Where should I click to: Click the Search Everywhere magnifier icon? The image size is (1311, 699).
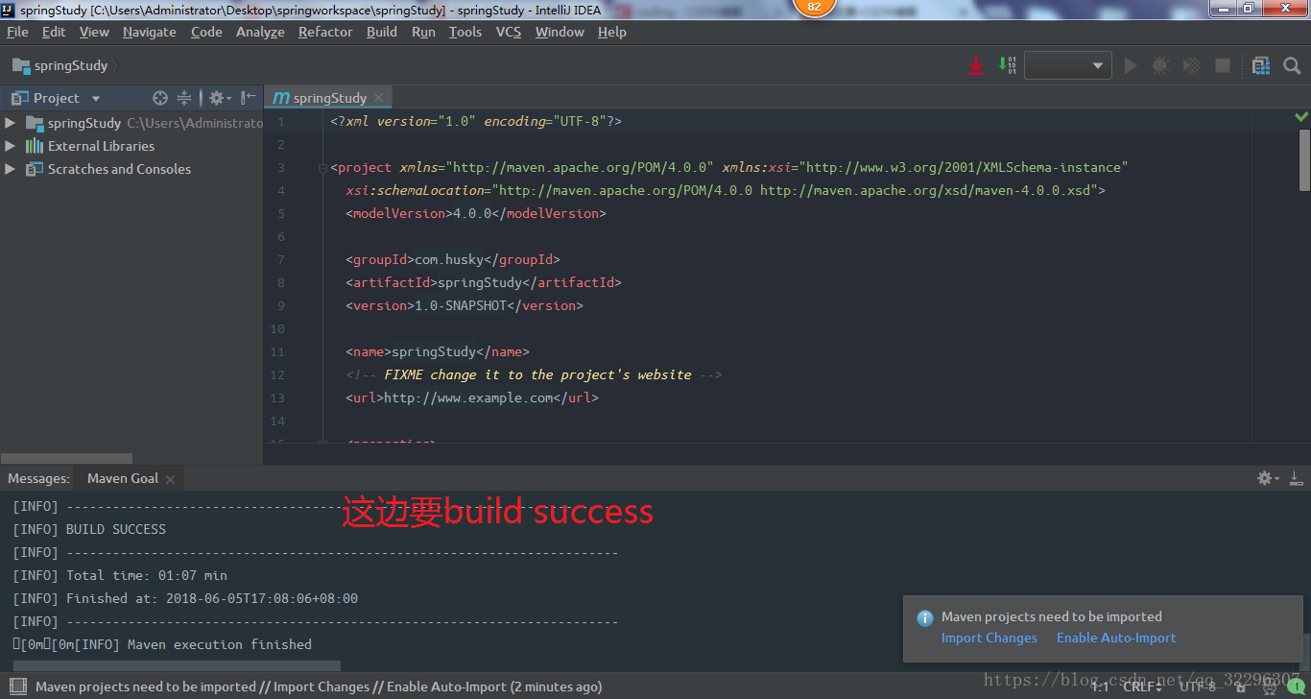(x=1292, y=65)
